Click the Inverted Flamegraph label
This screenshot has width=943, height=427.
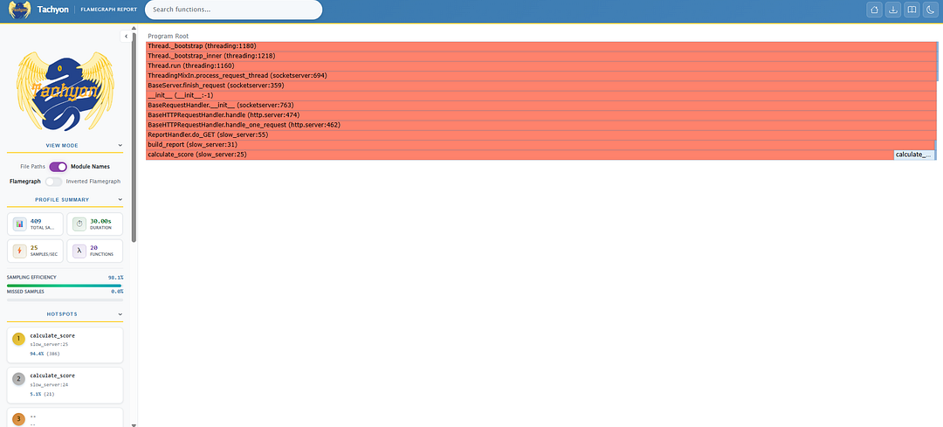pyautogui.click(x=93, y=181)
